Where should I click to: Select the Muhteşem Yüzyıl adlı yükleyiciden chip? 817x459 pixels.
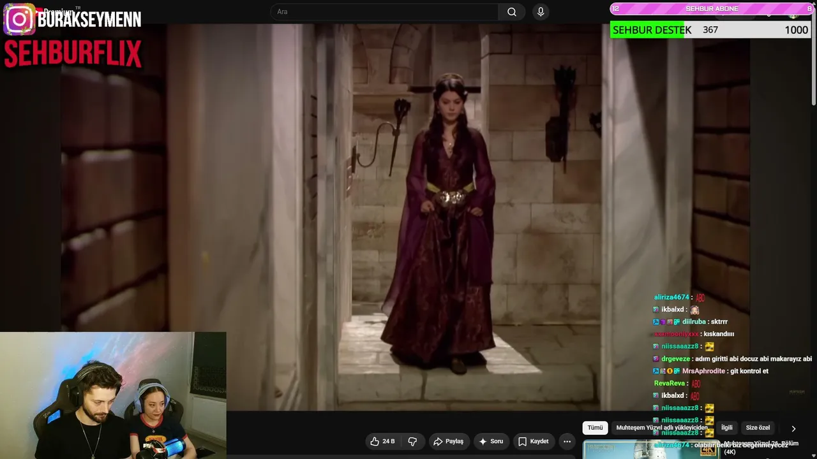(662, 428)
